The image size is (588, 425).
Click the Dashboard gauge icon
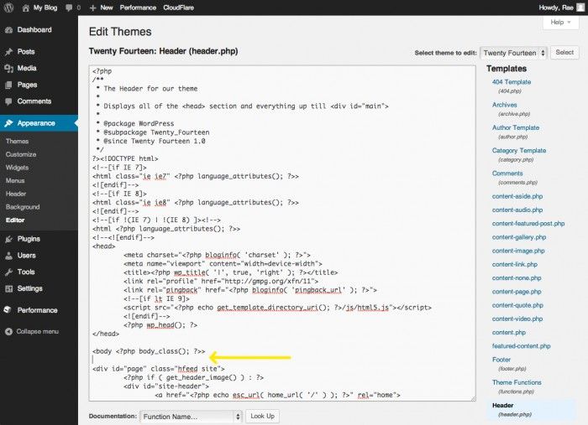(x=8, y=30)
